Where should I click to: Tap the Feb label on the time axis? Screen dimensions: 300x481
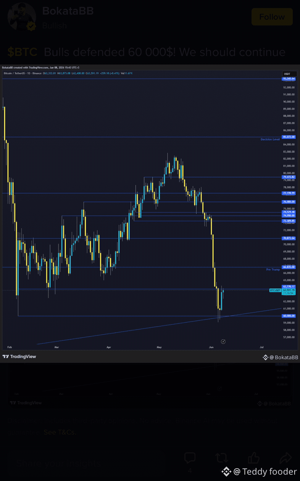point(10,347)
